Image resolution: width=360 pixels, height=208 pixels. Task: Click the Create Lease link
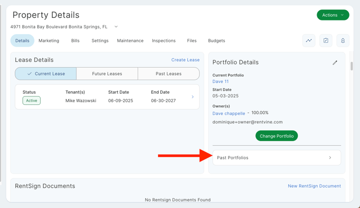click(x=185, y=60)
